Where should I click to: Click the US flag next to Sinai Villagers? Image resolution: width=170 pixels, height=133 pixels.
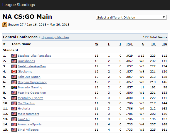(x=14, y=130)
